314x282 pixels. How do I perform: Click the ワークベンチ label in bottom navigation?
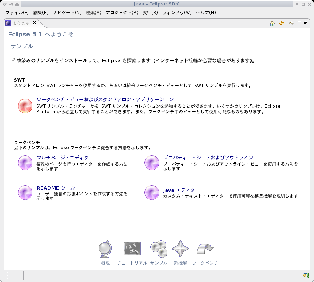205,263
